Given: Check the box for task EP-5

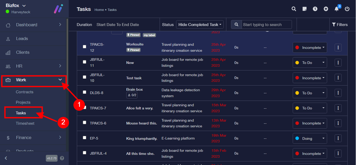Looking at the screenshot, I should [84, 137].
